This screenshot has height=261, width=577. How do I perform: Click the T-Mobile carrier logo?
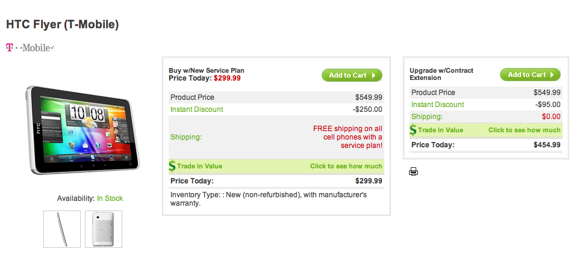[30, 48]
